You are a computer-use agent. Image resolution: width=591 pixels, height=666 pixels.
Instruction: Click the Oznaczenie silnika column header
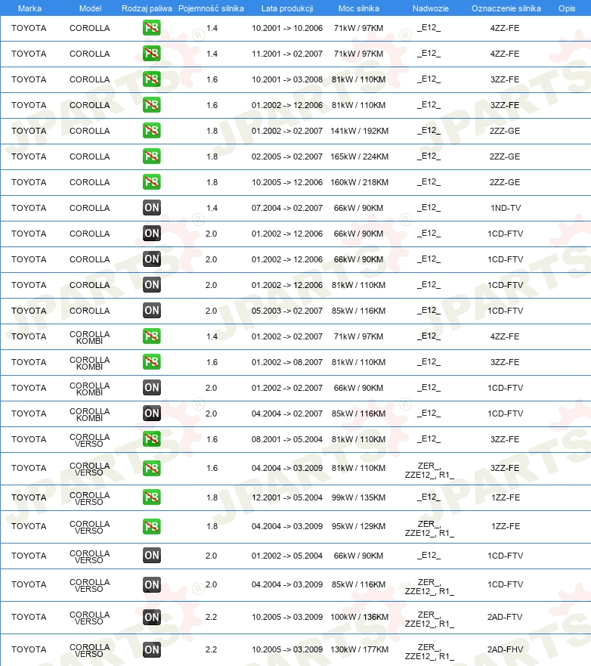(506, 8)
